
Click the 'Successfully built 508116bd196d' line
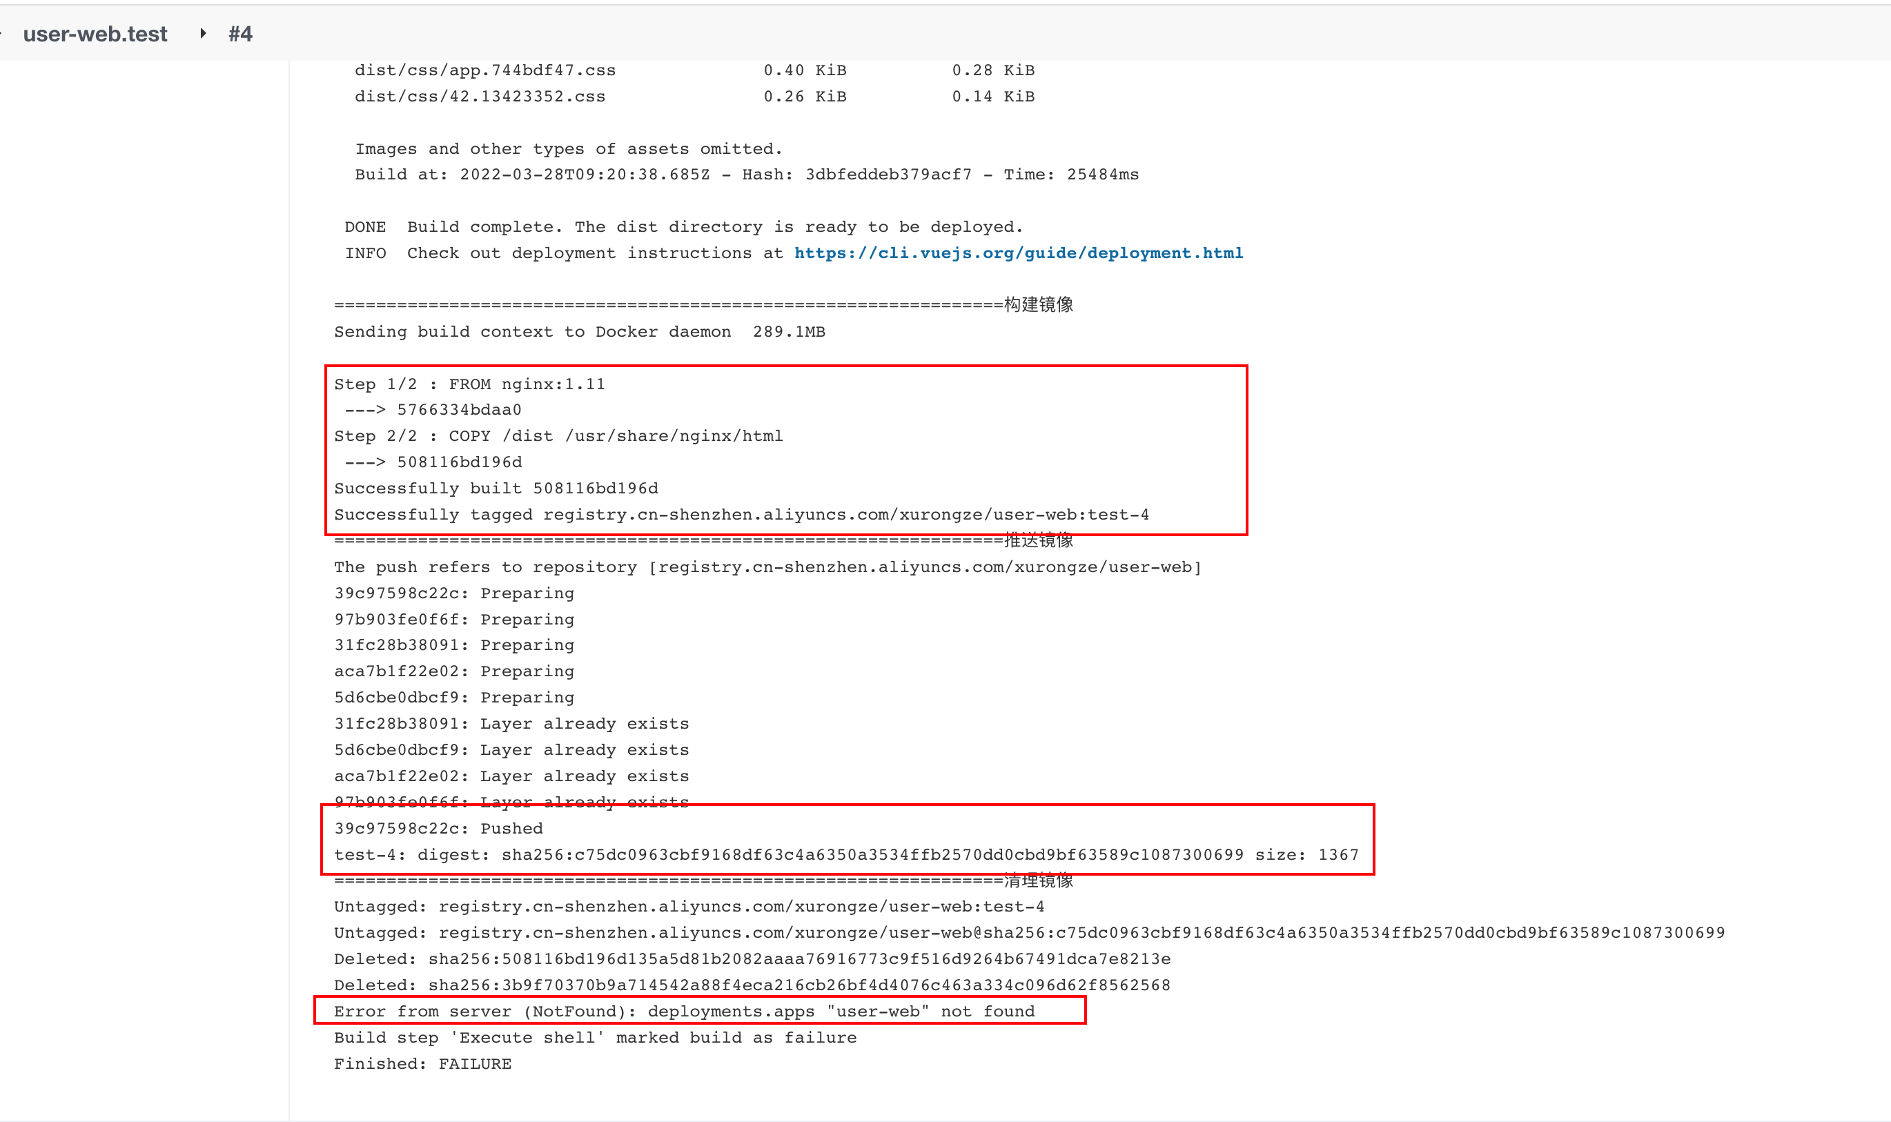(496, 489)
